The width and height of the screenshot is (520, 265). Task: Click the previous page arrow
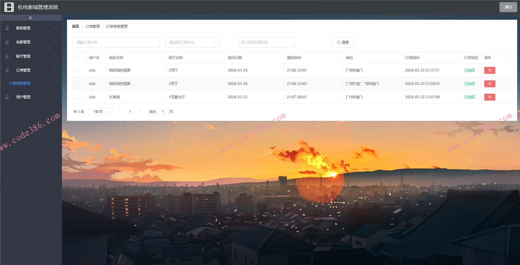[120, 112]
